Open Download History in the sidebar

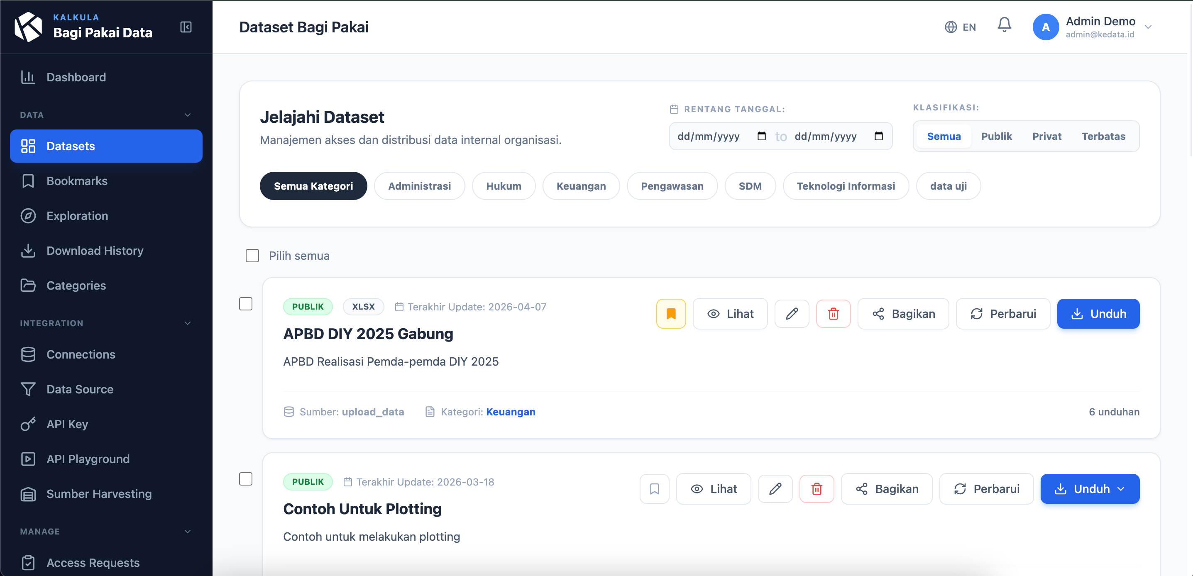[x=95, y=251]
